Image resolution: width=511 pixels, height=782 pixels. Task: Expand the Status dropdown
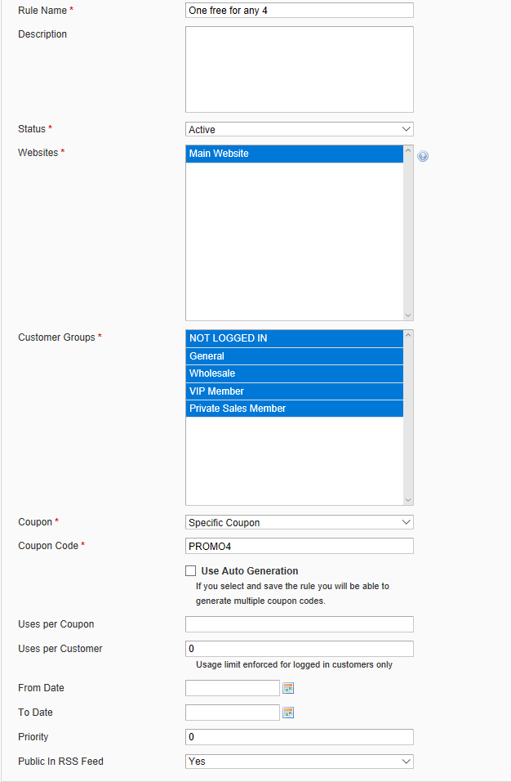click(x=299, y=129)
